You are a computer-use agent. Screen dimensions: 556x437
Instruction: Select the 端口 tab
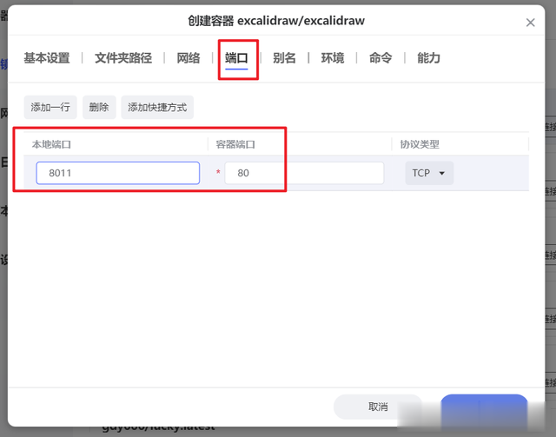coord(236,58)
